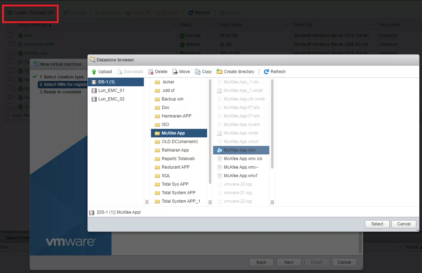Toggle the checkbox for the Doc VM row
This screenshot has height=273, width=422.
(x=10, y=35)
